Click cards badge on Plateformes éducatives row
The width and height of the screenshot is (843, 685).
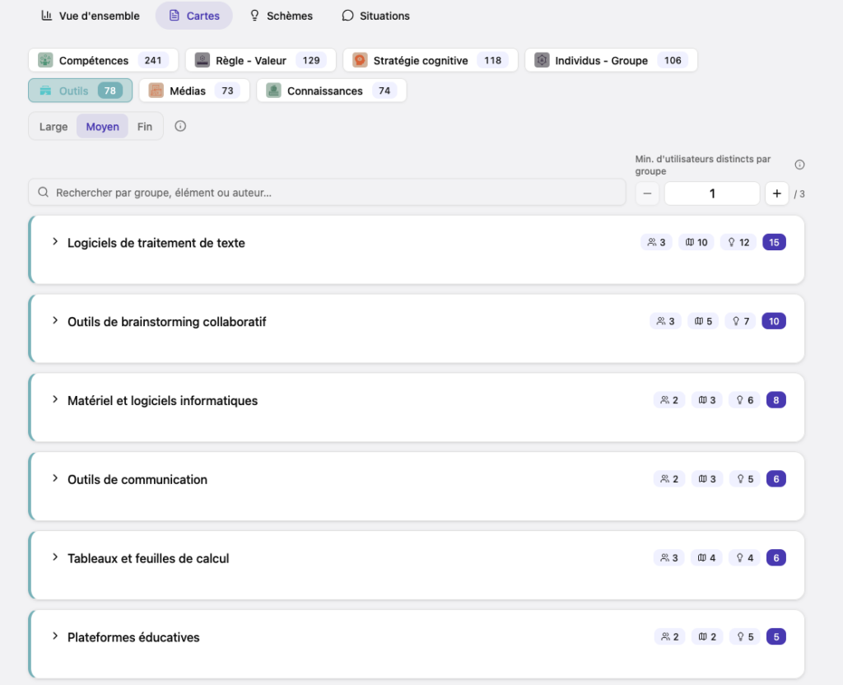[707, 636]
